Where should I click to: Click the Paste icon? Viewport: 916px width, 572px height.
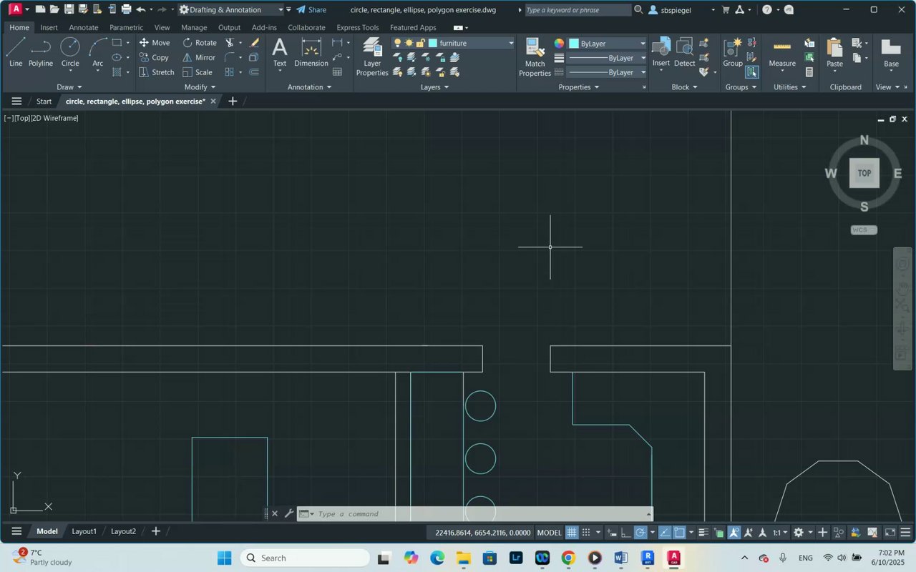coord(834,53)
